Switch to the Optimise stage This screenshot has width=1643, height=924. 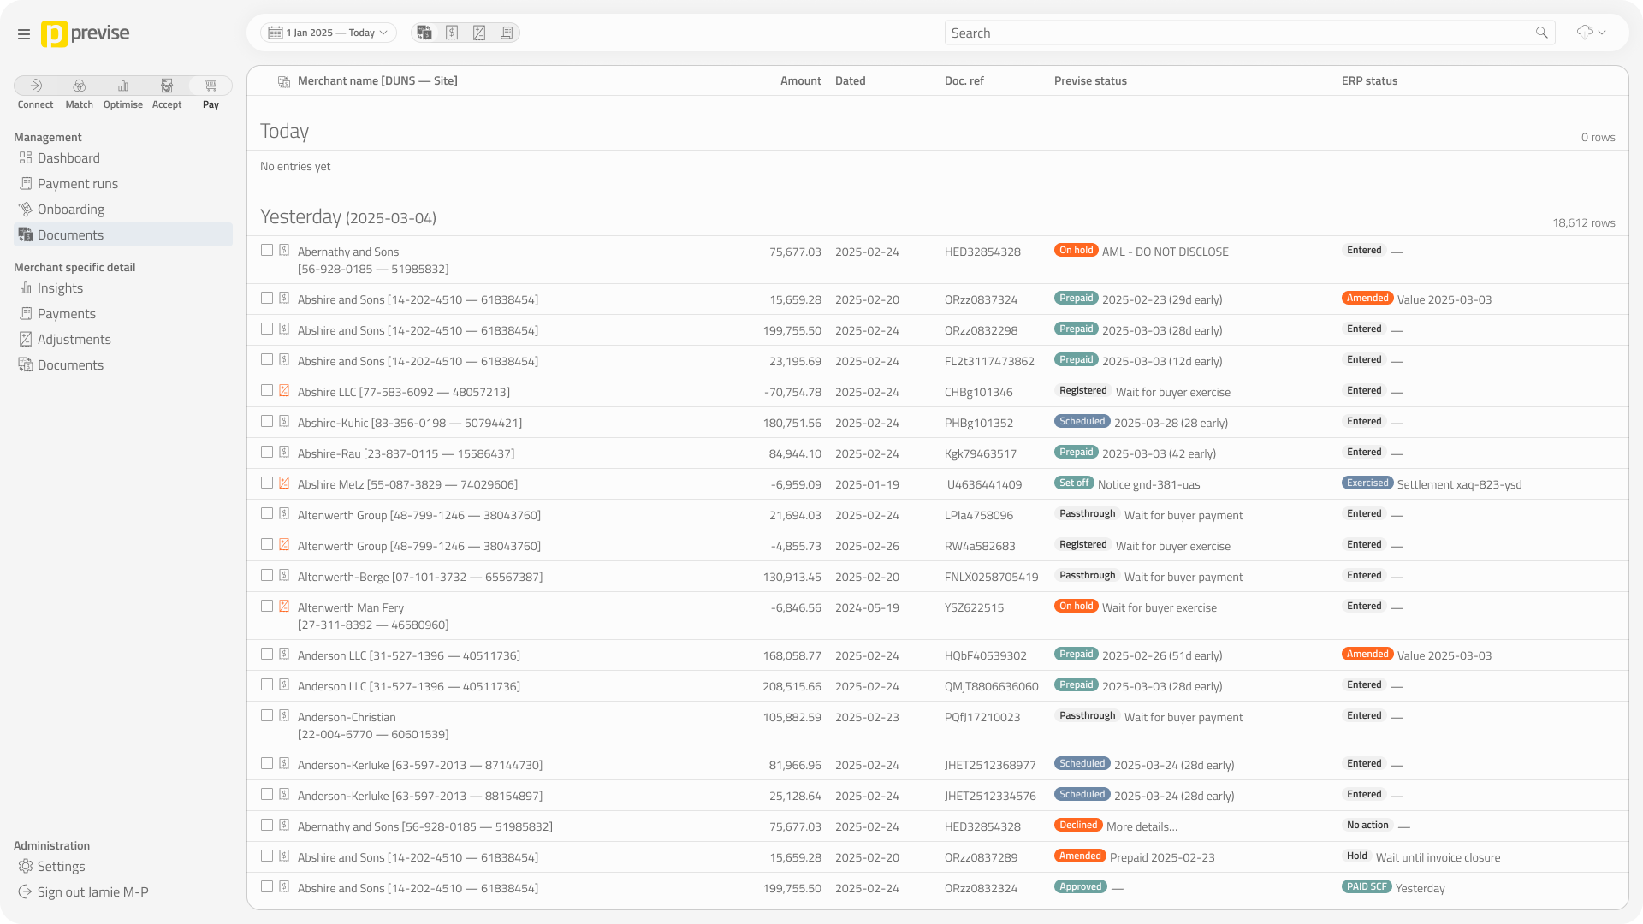[x=123, y=86]
